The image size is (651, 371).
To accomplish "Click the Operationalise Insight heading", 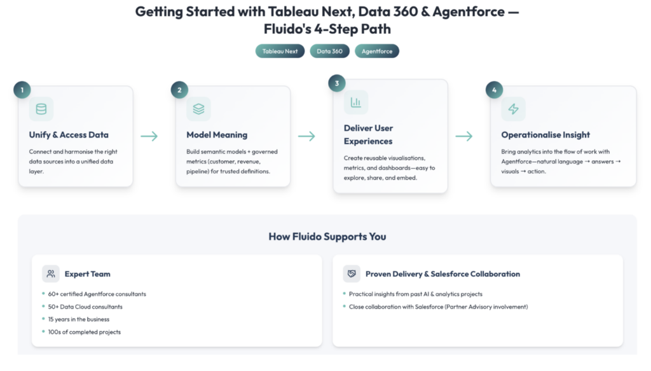I will 545,135.
